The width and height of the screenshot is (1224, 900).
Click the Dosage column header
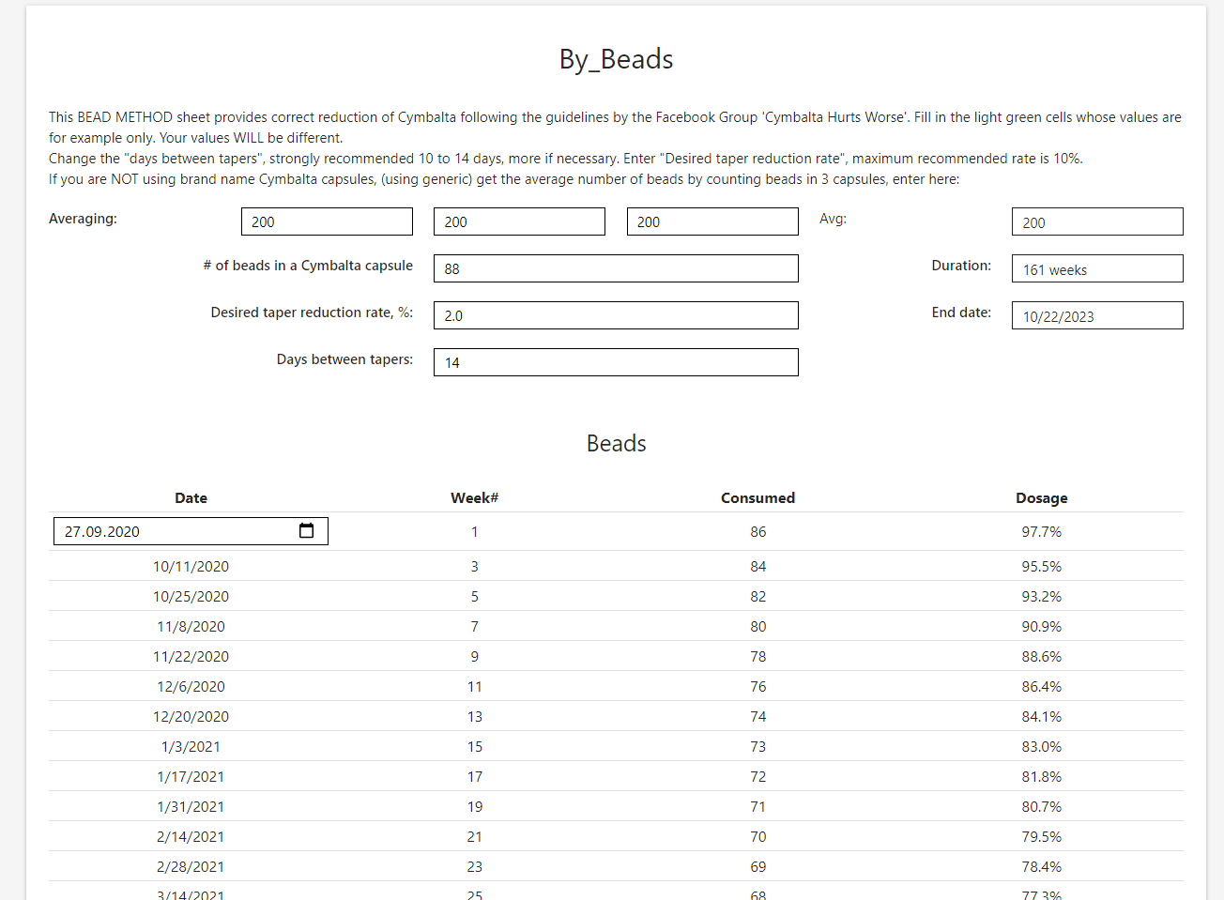[1042, 497]
